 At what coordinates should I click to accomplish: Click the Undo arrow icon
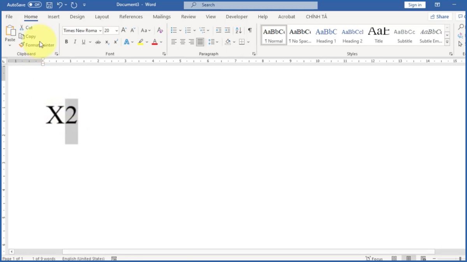pos(60,5)
